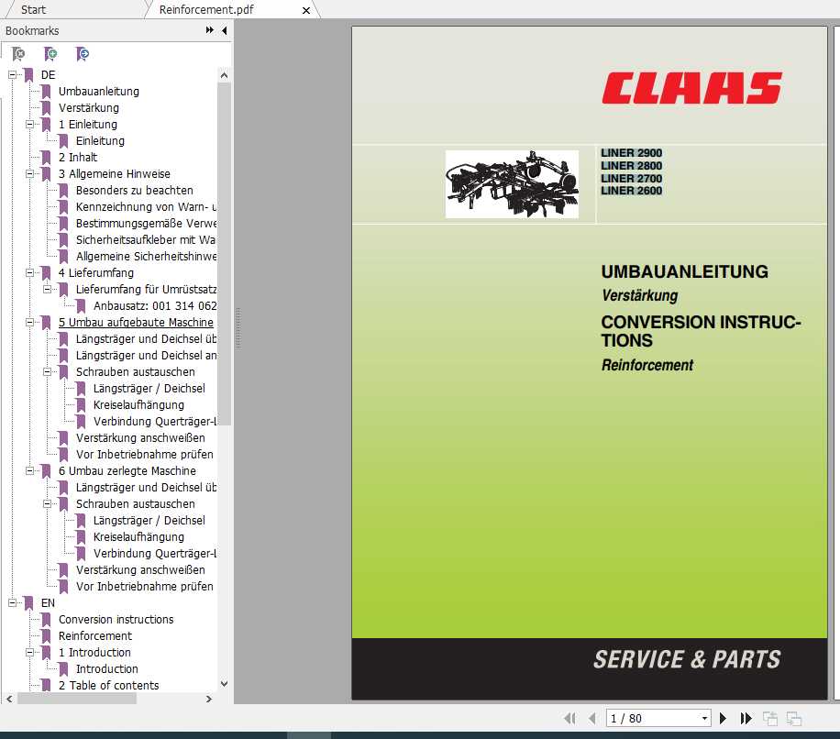Go to first page button

[570, 718]
